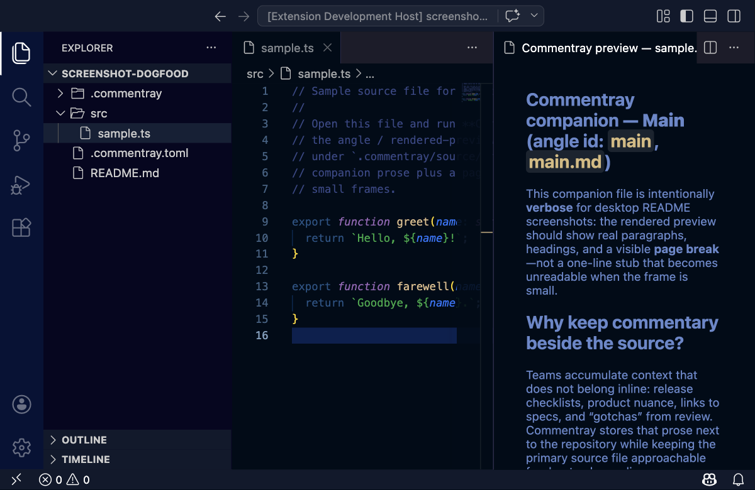Close the sample.ts tab

coord(327,48)
